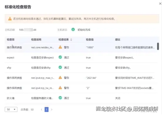Click the 总条数: 50 total count text
162x115 pixels.
(27, 109)
